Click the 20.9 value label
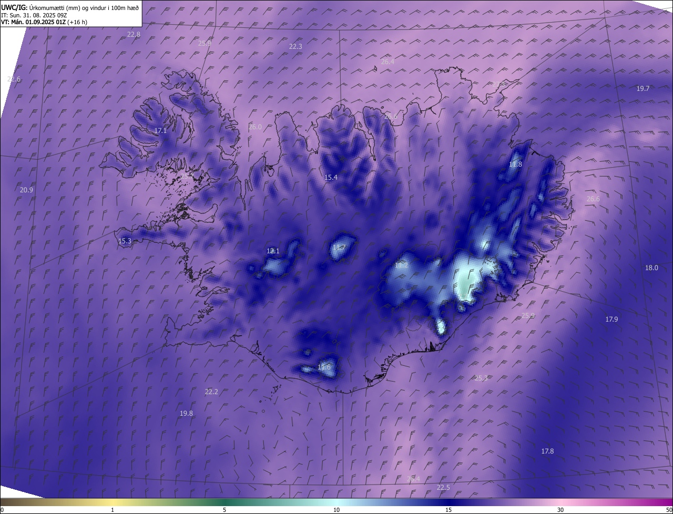The width and height of the screenshot is (673, 514). click(x=26, y=190)
